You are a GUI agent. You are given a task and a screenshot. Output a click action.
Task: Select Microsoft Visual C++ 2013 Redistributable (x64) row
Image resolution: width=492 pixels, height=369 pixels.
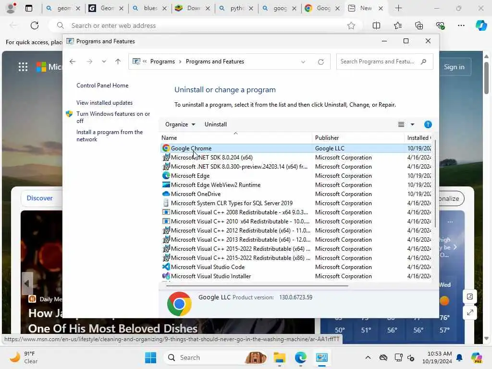pyautogui.click(x=296, y=240)
